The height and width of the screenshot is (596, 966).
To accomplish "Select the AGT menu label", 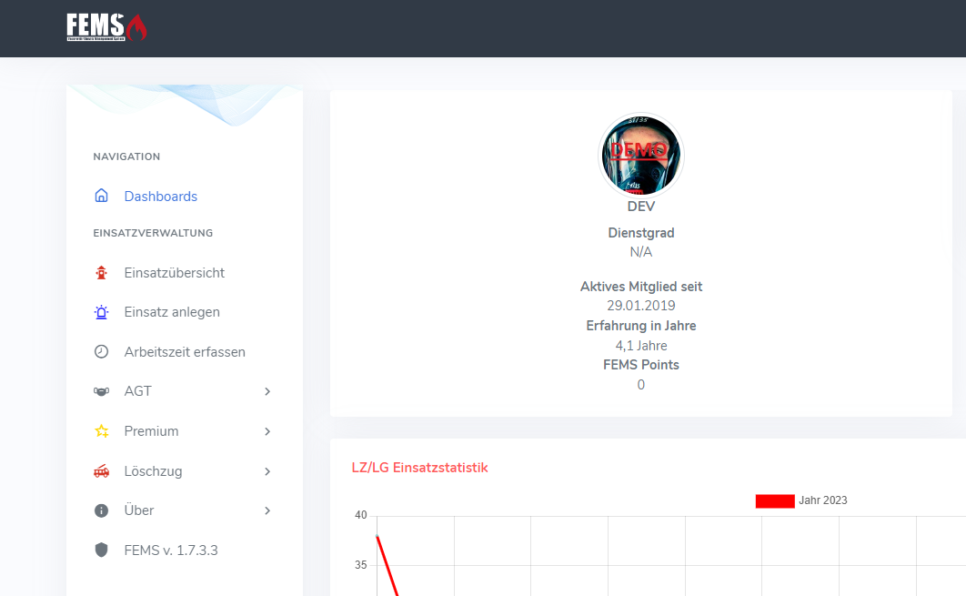I will click(138, 391).
